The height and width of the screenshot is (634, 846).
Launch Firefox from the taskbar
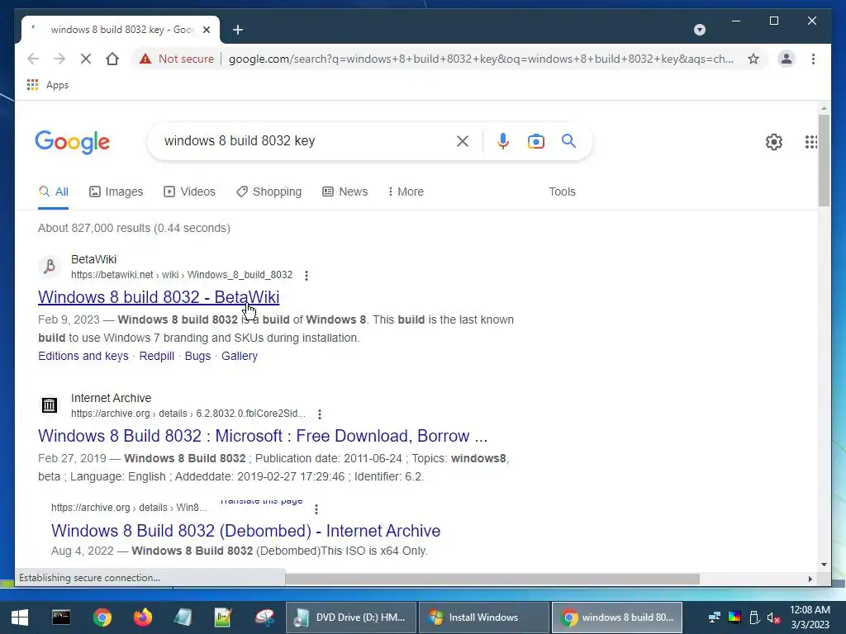pyautogui.click(x=142, y=617)
